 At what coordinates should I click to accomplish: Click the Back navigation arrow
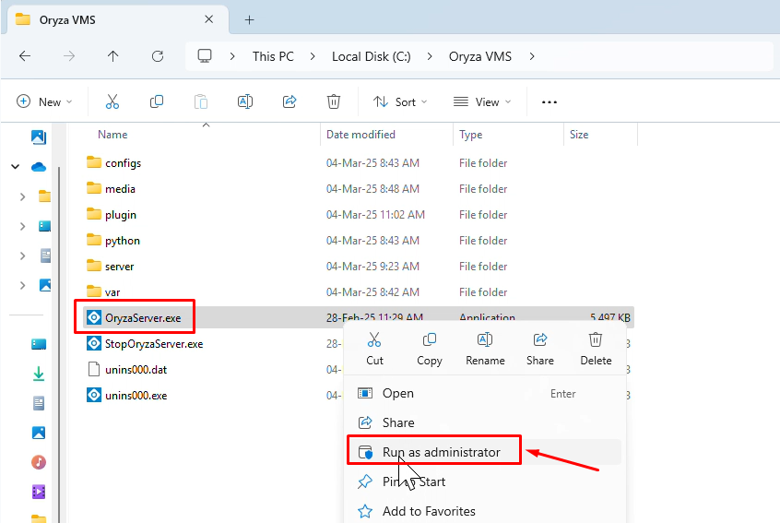(24, 56)
